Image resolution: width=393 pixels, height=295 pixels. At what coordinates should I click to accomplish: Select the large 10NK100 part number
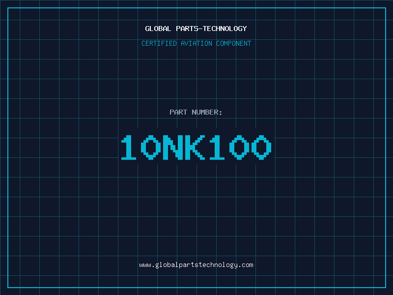[x=196, y=147]
